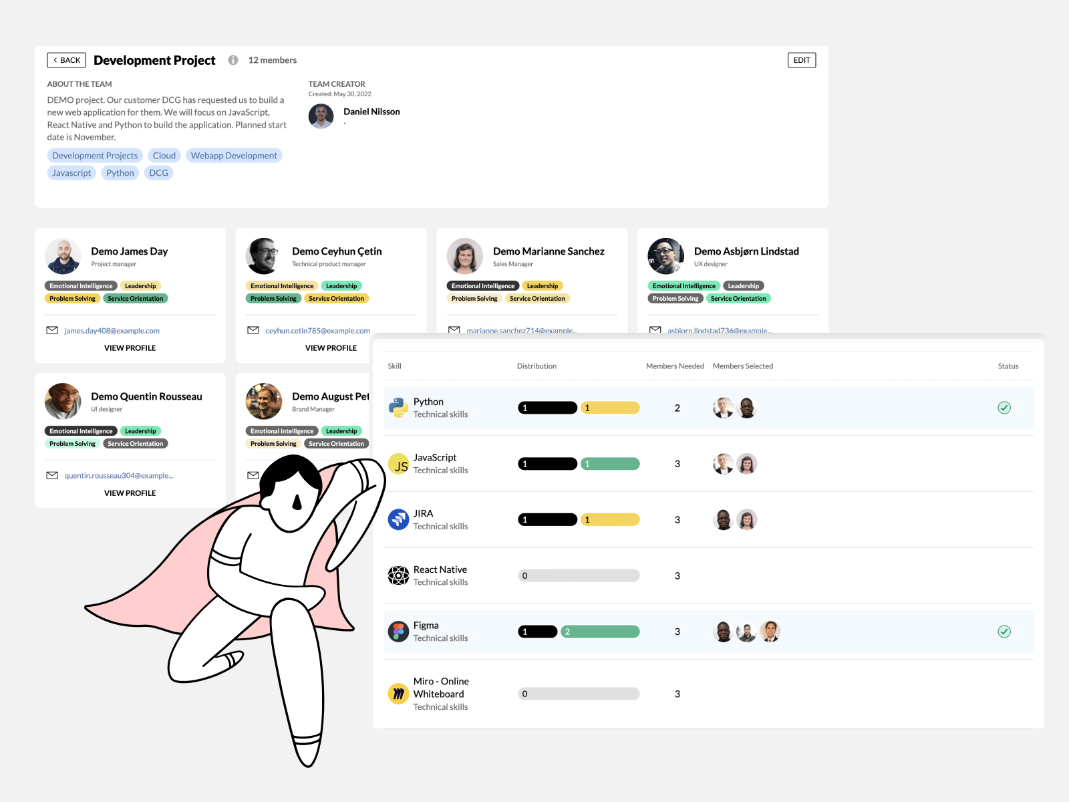Click the 12 members count text
The height and width of the screenshot is (802, 1069).
tap(273, 60)
